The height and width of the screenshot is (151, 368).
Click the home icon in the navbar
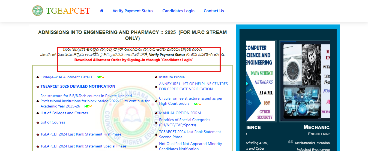[102, 11]
